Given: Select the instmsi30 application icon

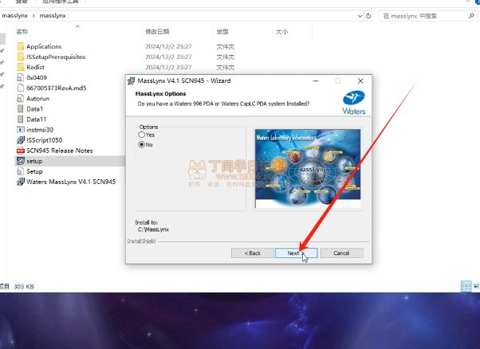Looking at the screenshot, I should coord(21,129).
